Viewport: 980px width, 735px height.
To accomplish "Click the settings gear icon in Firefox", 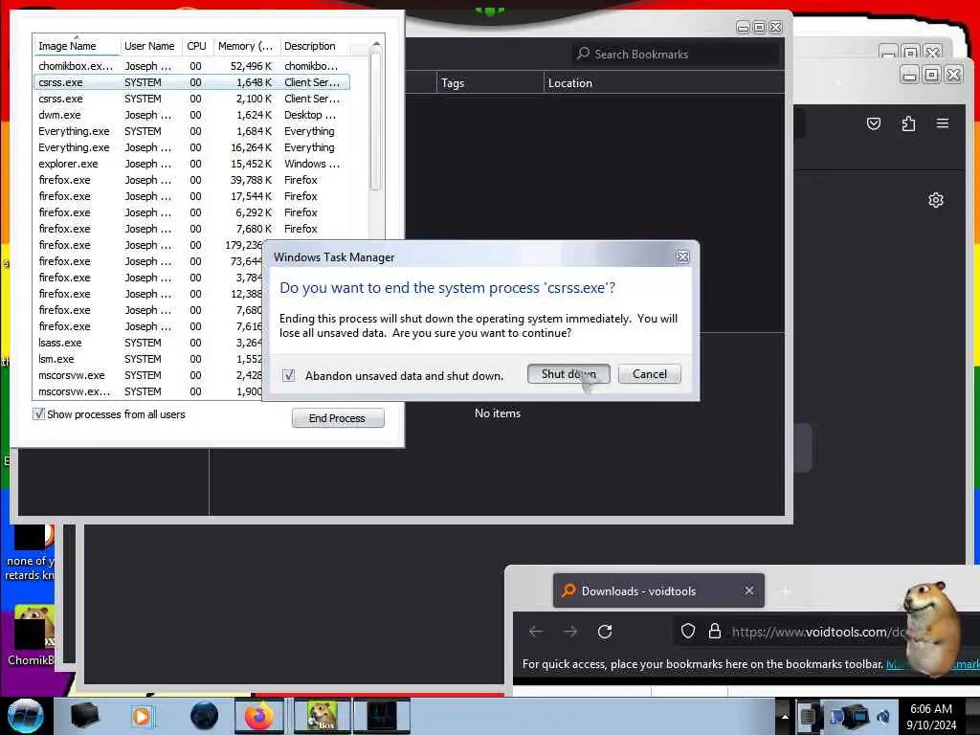I will click(936, 200).
